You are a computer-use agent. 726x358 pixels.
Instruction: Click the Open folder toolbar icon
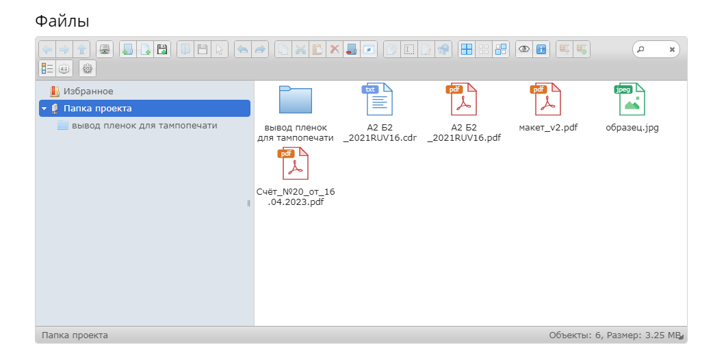coord(185,49)
